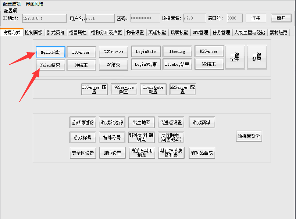This screenshot has height=219, width=296.
Task: Click the Nginx结束 button
Action: pyautogui.click(x=51, y=65)
